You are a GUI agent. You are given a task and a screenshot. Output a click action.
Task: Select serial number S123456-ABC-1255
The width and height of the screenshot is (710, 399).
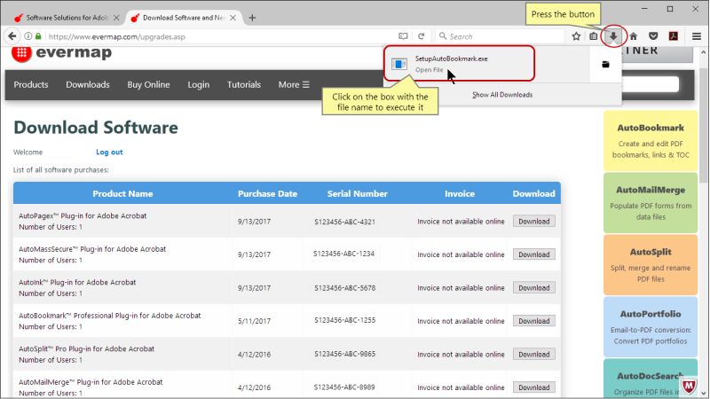click(344, 320)
